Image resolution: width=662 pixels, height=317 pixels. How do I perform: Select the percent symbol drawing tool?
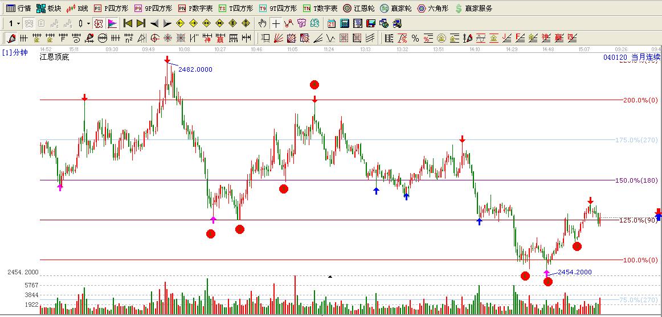click(x=415, y=38)
